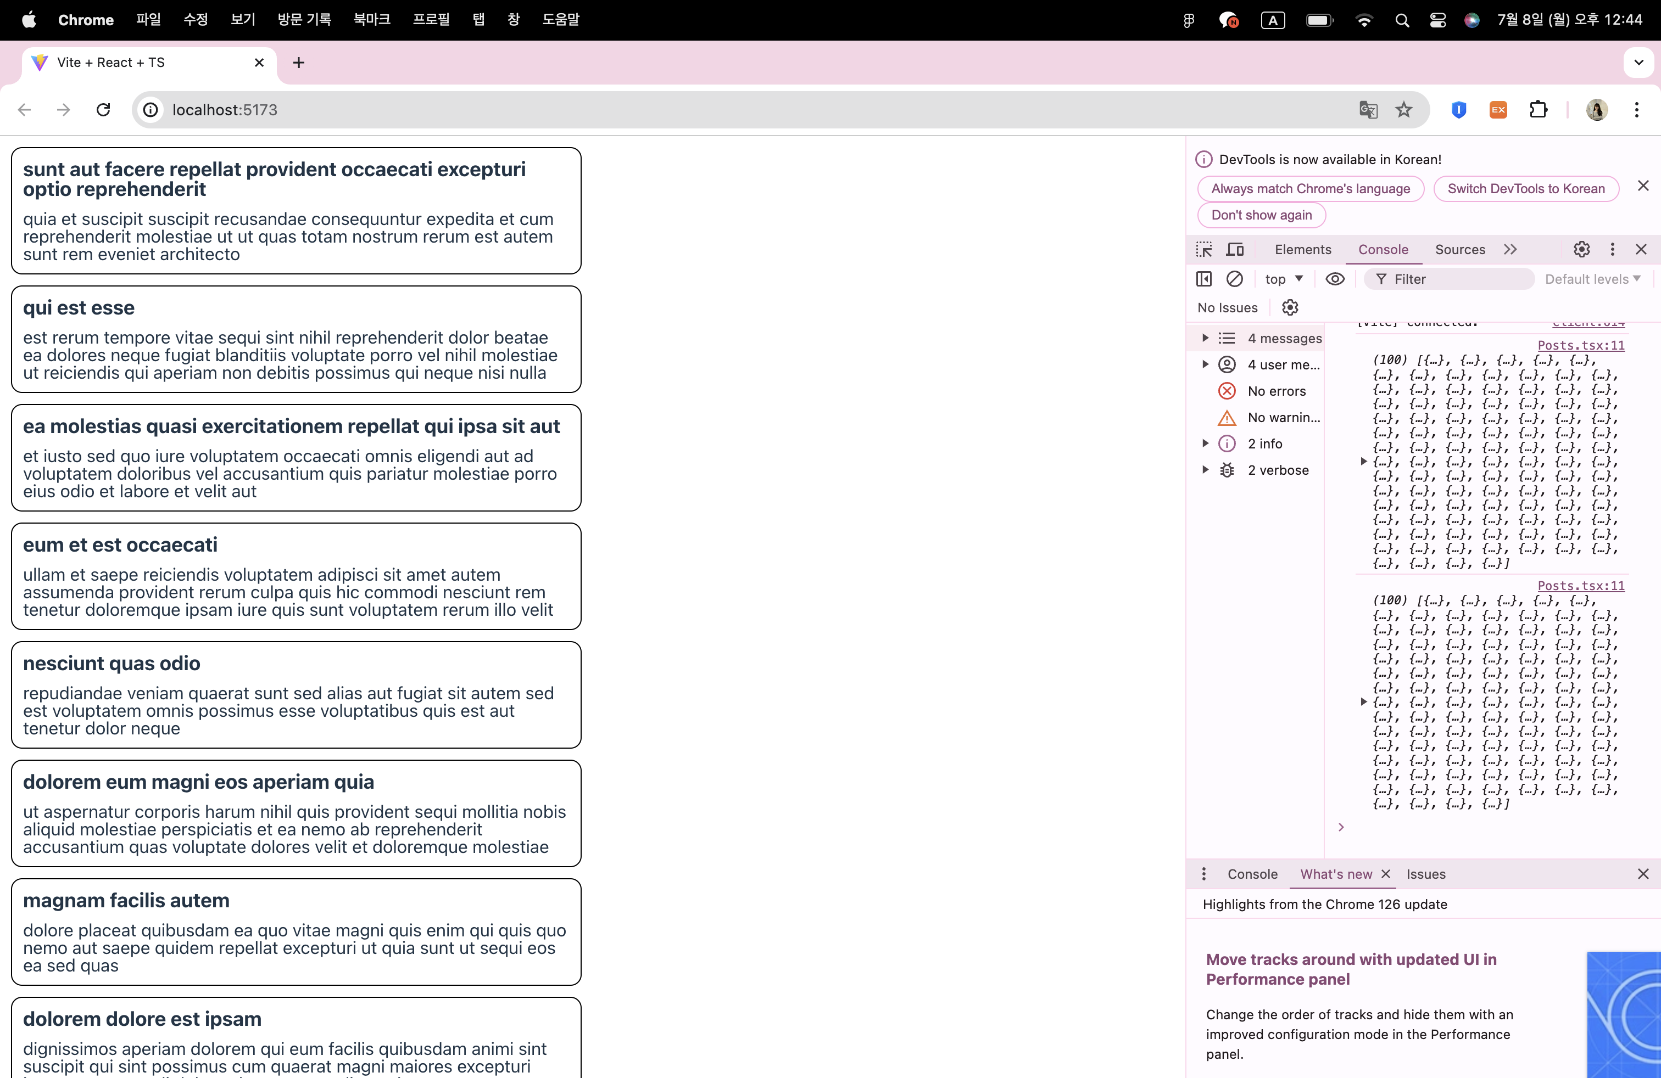Open the first Posts.tsx:11 source link

1581,345
